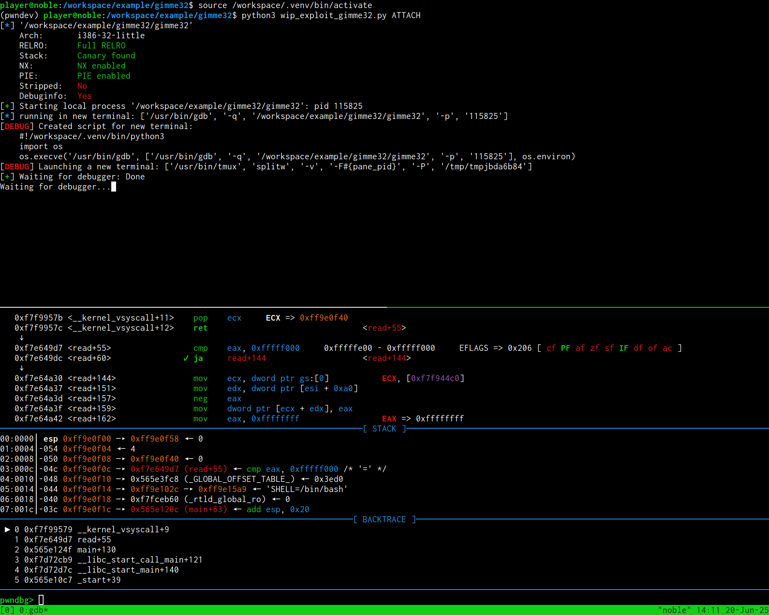Click the block cursor after 'Waiting for debugger...'
Screen dimensions: 769x615
tap(114, 187)
